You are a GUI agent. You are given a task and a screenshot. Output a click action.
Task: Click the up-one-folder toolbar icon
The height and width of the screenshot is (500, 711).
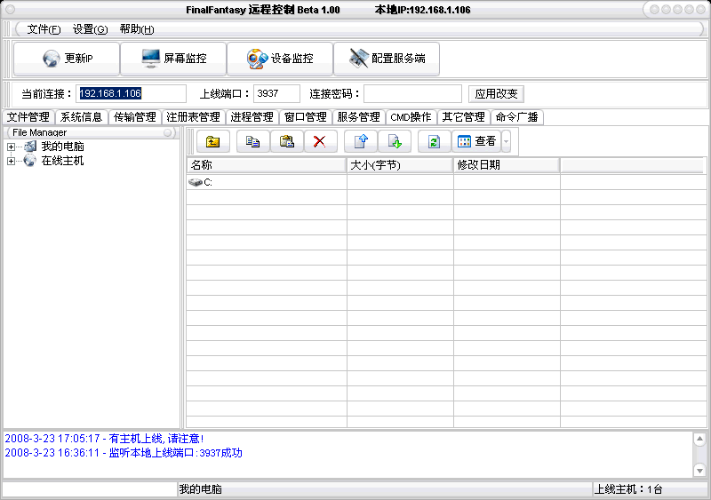[x=212, y=141]
